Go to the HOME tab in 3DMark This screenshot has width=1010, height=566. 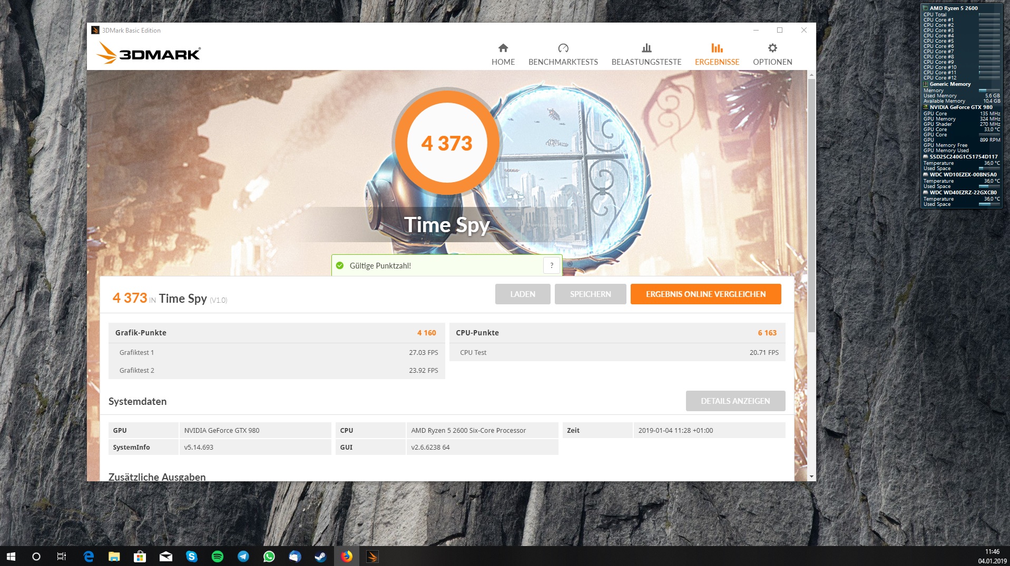pyautogui.click(x=503, y=55)
